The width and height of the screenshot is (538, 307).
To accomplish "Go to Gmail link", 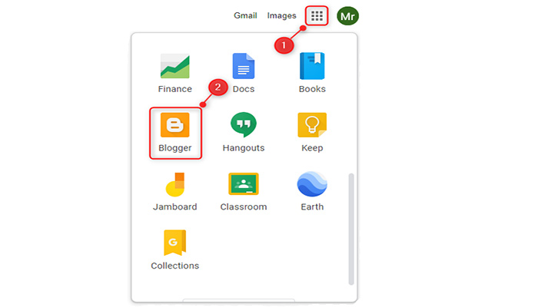I will pyautogui.click(x=245, y=16).
